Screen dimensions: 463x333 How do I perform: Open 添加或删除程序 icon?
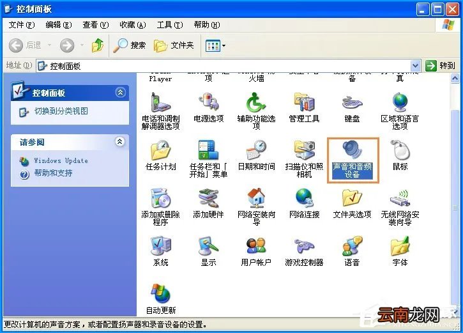coord(161,207)
